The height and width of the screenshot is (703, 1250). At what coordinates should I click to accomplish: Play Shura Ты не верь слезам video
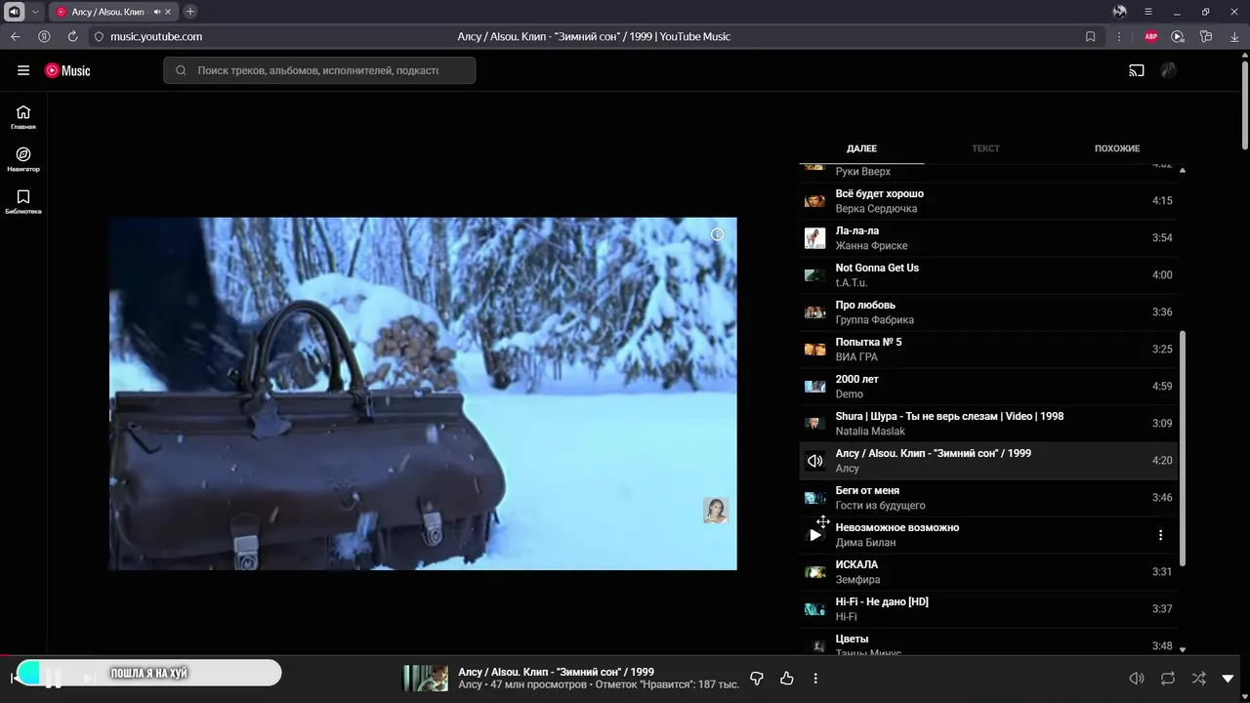(x=988, y=424)
